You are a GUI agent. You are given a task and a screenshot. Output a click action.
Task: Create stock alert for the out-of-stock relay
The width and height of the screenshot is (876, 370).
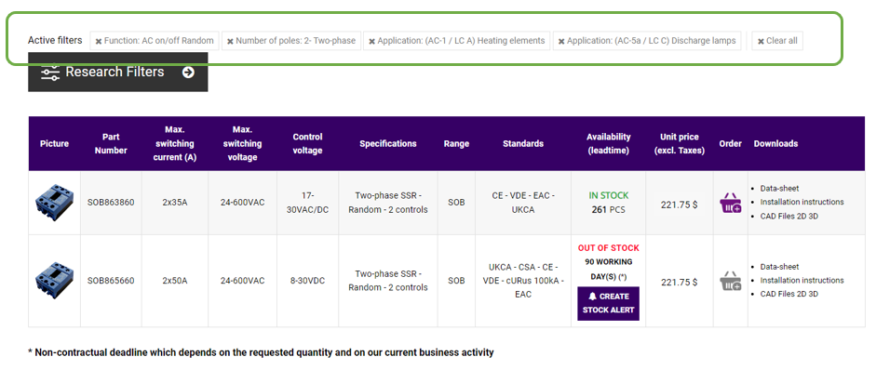pos(609,304)
